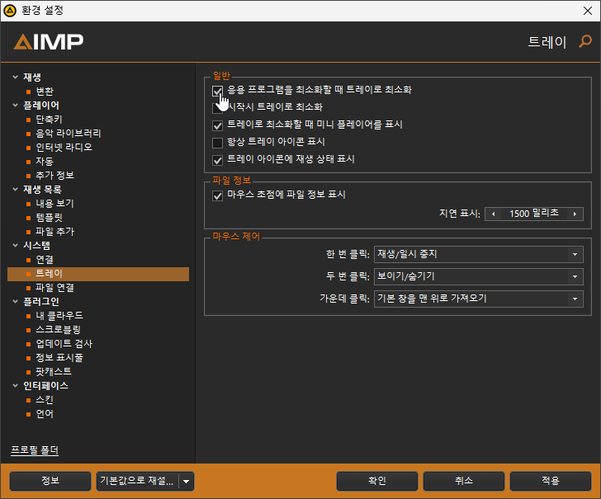Increase 지연 표시 value with right arrow
Screen dimensions: 601x499
[575, 214]
